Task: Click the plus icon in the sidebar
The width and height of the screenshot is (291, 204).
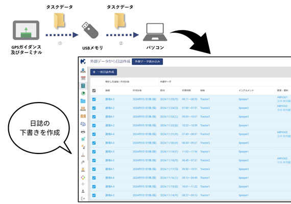Action: click(83, 184)
